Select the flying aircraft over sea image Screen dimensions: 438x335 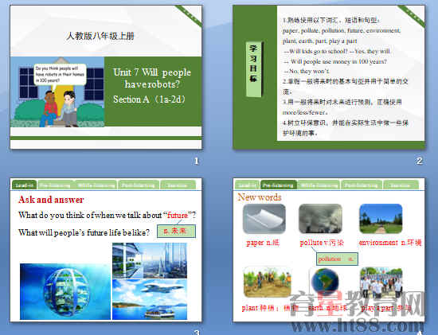click(150, 299)
